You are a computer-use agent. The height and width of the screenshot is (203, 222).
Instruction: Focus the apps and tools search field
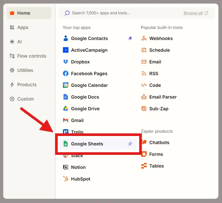[137, 13]
